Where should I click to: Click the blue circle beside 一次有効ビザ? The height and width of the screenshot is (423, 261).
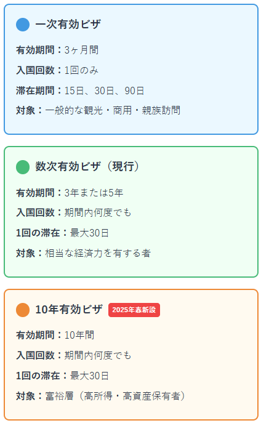click(x=23, y=25)
